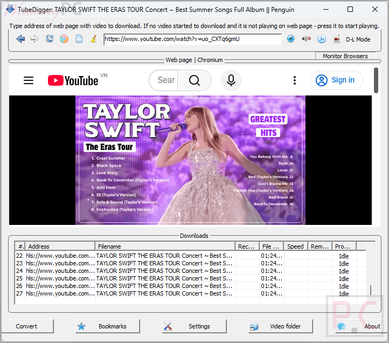Screen dimensions: 389x343
Task: Switch the D-L Mode option
Action: 358,39
